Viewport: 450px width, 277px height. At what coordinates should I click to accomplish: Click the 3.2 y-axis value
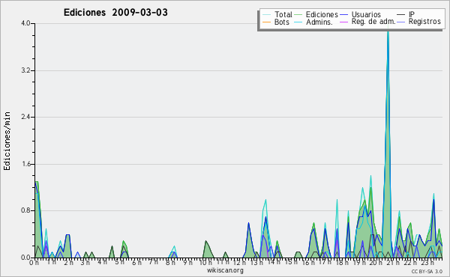pyautogui.click(x=25, y=70)
